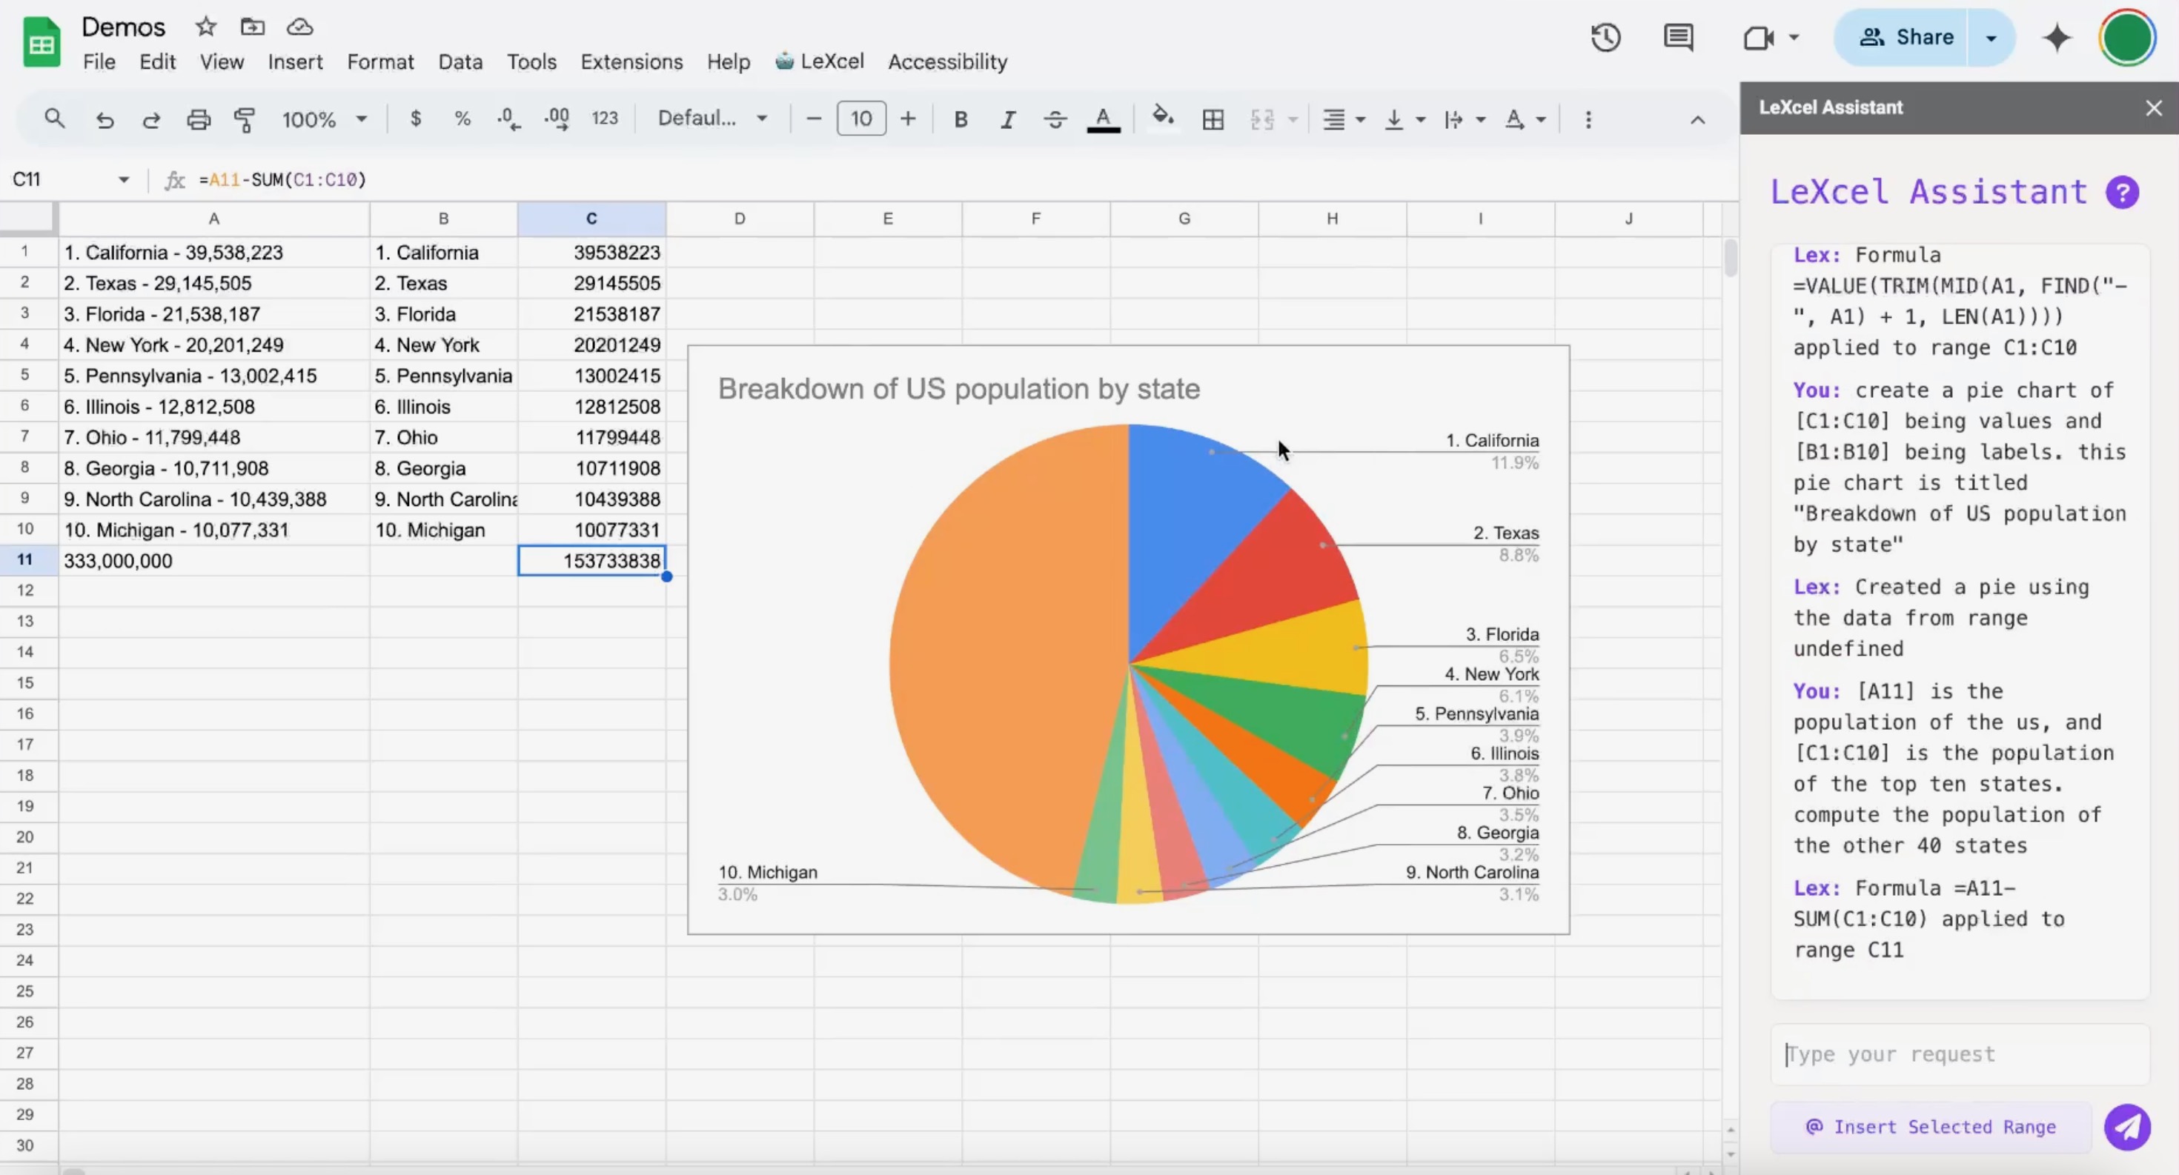Click the Share button

pyautogui.click(x=1906, y=37)
